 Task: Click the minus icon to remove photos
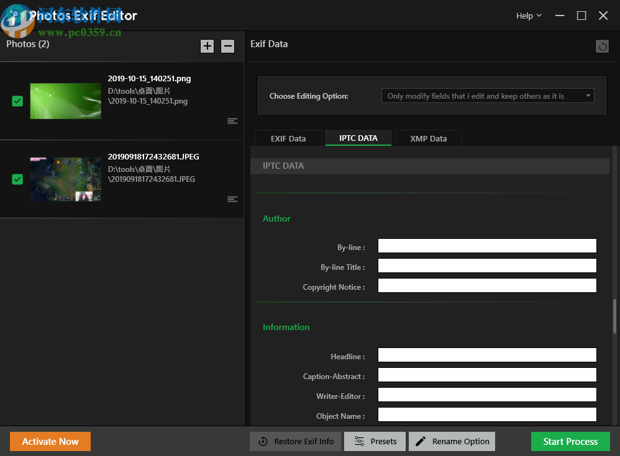(227, 46)
